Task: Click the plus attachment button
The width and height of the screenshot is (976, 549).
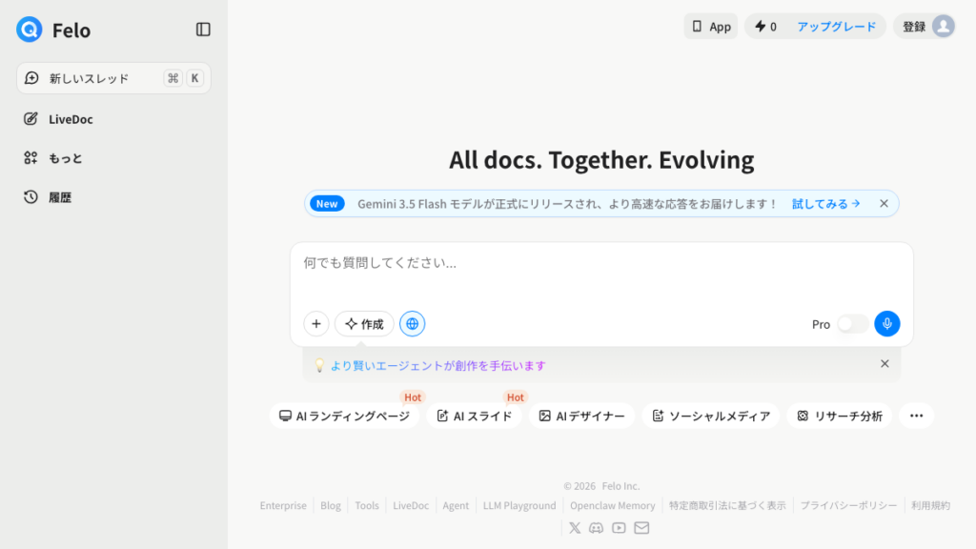Action: (316, 324)
